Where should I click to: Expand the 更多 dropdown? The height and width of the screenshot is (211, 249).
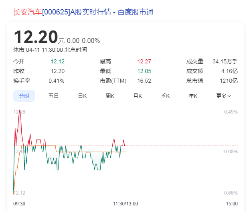[x=224, y=96]
